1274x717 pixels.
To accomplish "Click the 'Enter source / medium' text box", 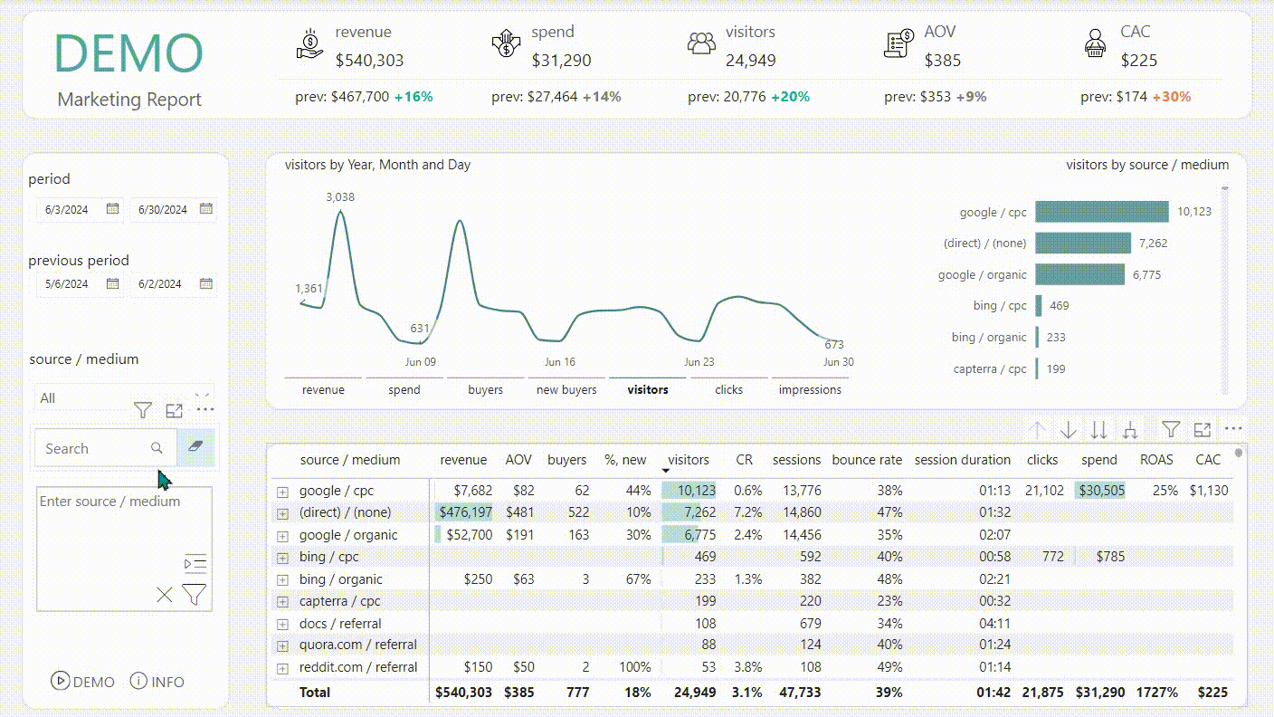I will tap(124, 549).
